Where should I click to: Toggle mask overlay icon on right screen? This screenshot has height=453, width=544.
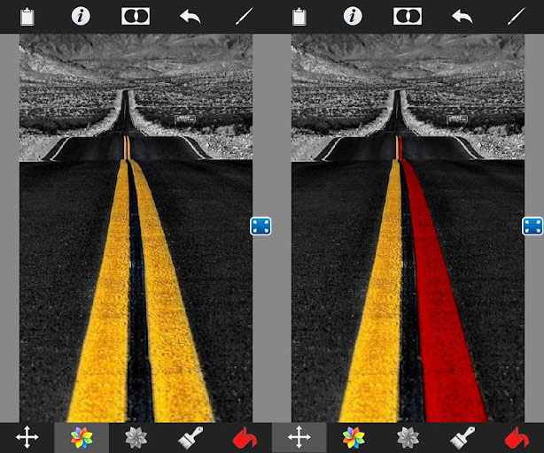click(408, 16)
